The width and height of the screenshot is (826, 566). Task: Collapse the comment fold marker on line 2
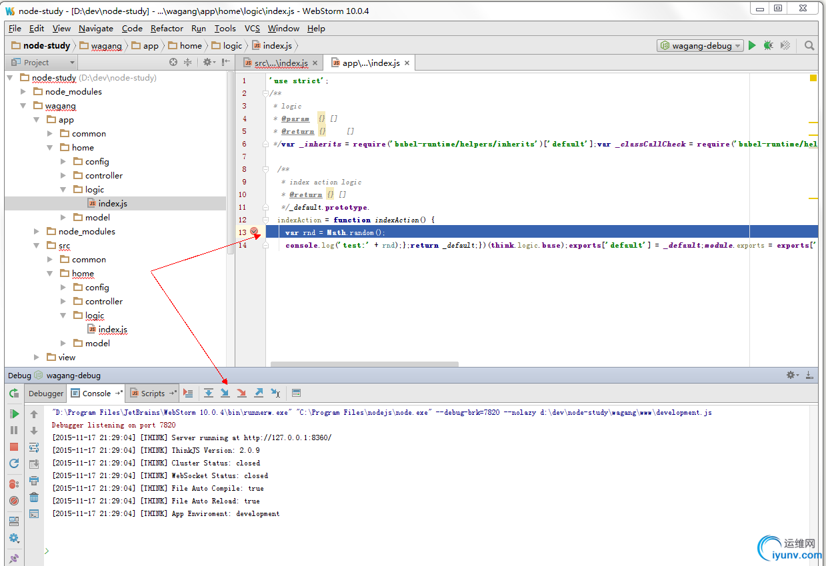coord(265,93)
